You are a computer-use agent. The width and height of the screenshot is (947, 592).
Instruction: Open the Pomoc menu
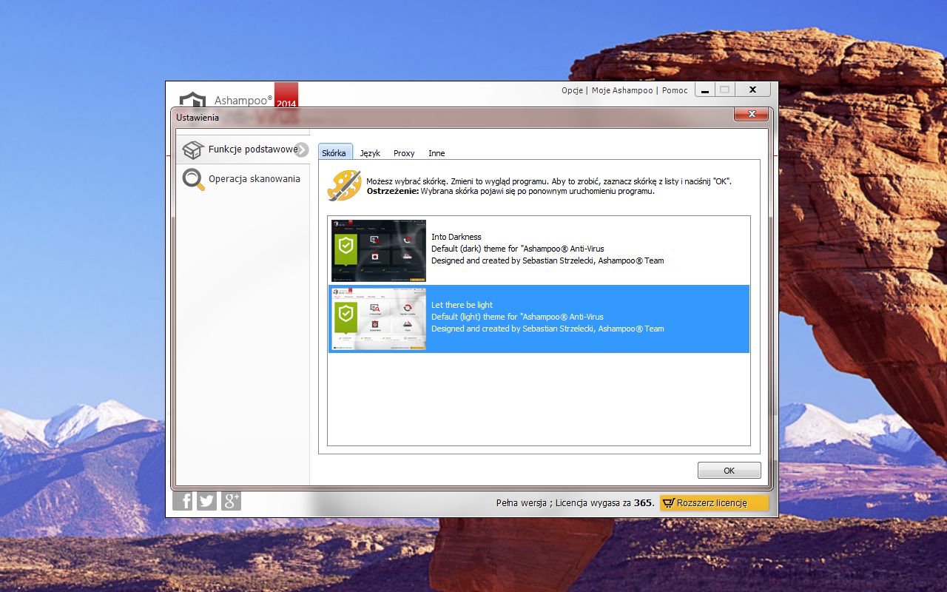675,90
